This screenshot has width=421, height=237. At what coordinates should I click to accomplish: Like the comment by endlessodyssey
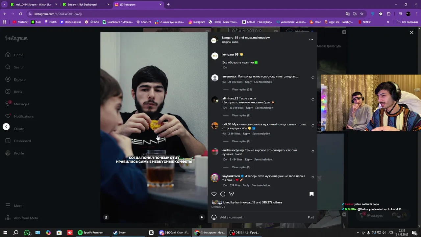point(313,152)
